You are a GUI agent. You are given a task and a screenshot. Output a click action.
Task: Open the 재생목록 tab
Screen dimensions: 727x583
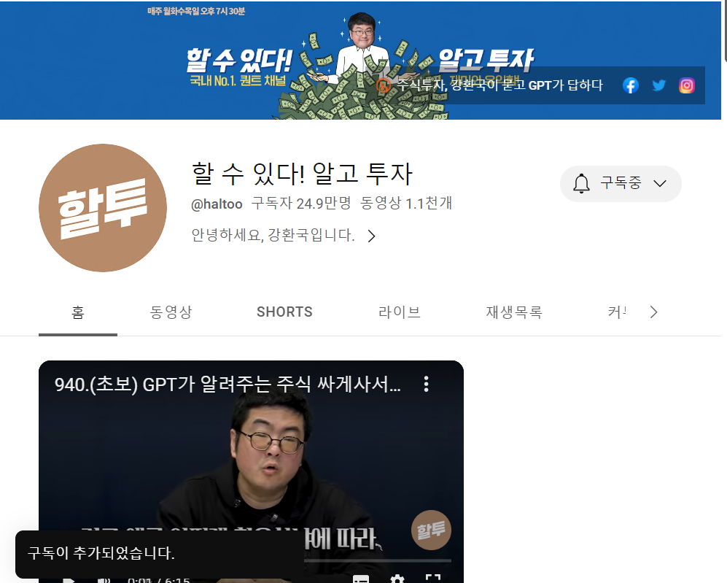(514, 312)
